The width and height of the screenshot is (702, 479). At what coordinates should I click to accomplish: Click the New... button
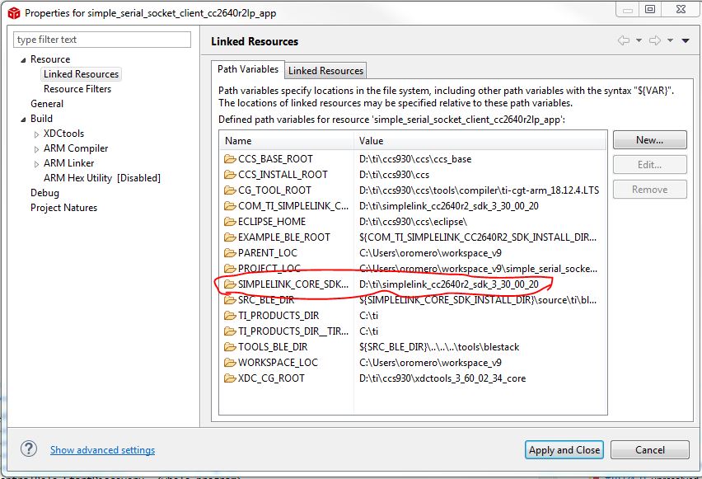(x=649, y=140)
